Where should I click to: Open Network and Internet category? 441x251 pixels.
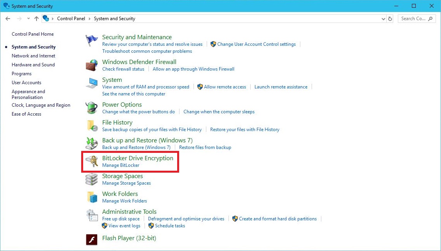[x=33, y=56]
